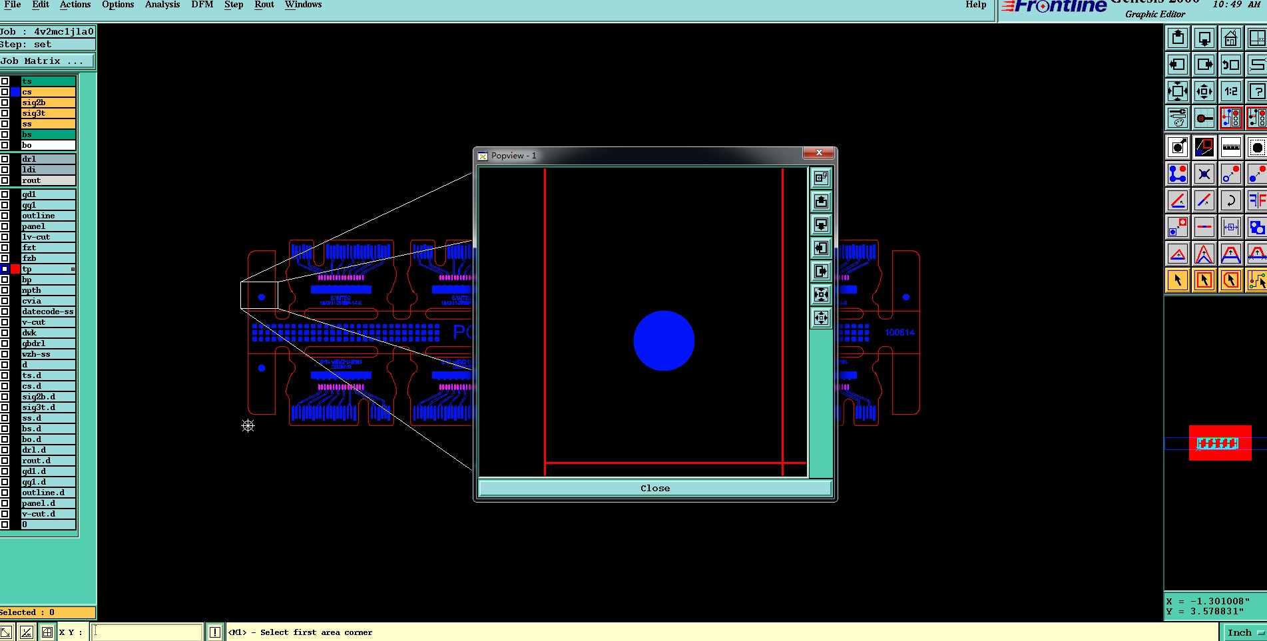Image resolution: width=1267 pixels, height=641 pixels.
Task: Select the layer named outline.d
Action: pyautogui.click(x=49, y=493)
